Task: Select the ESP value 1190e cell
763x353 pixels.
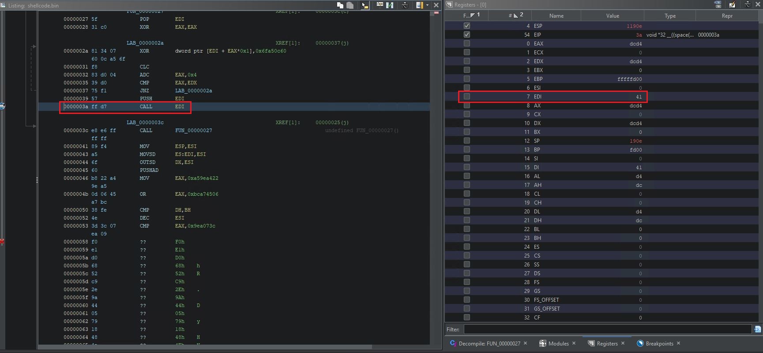Action: pos(613,26)
